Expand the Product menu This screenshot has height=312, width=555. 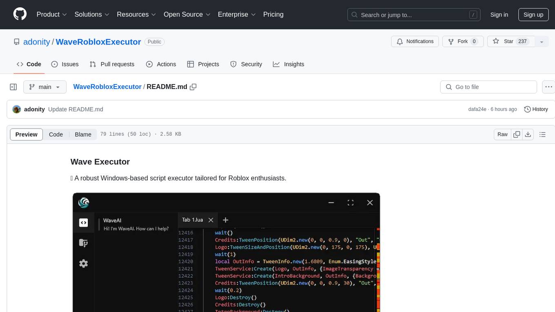(52, 14)
